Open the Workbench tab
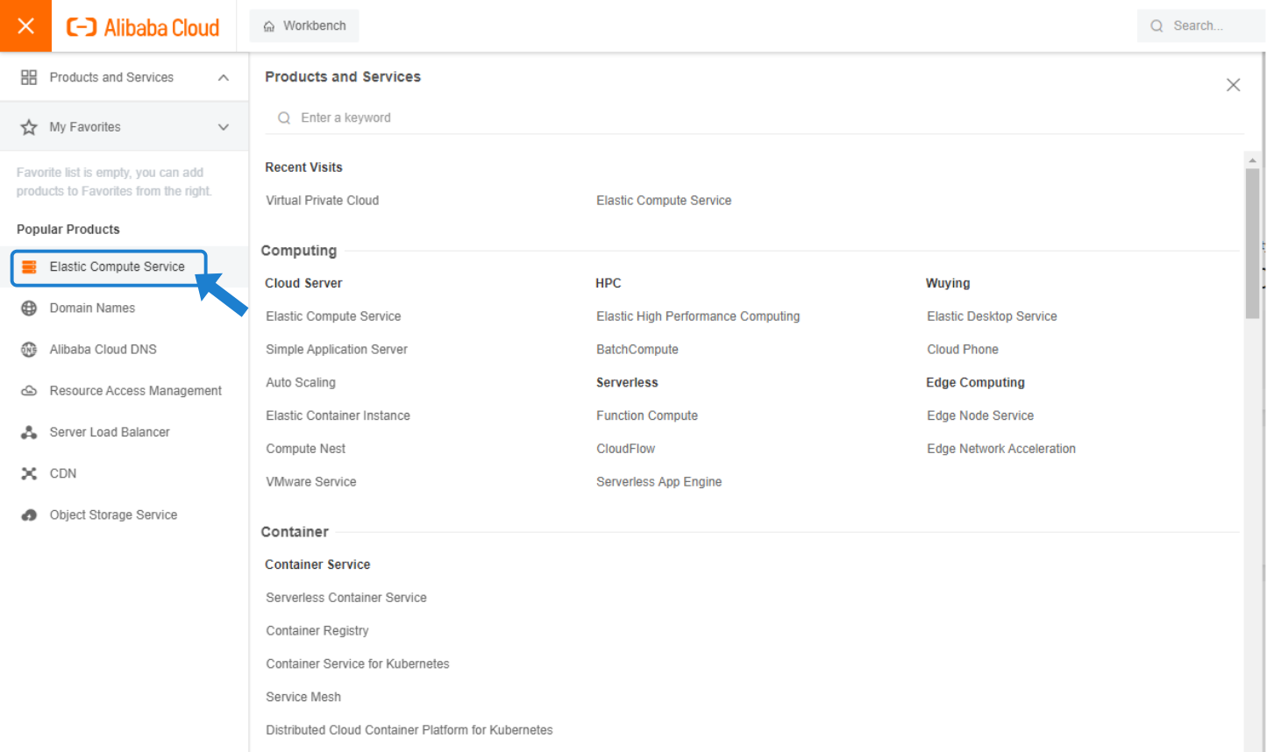This screenshot has width=1267, height=752. click(304, 26)
